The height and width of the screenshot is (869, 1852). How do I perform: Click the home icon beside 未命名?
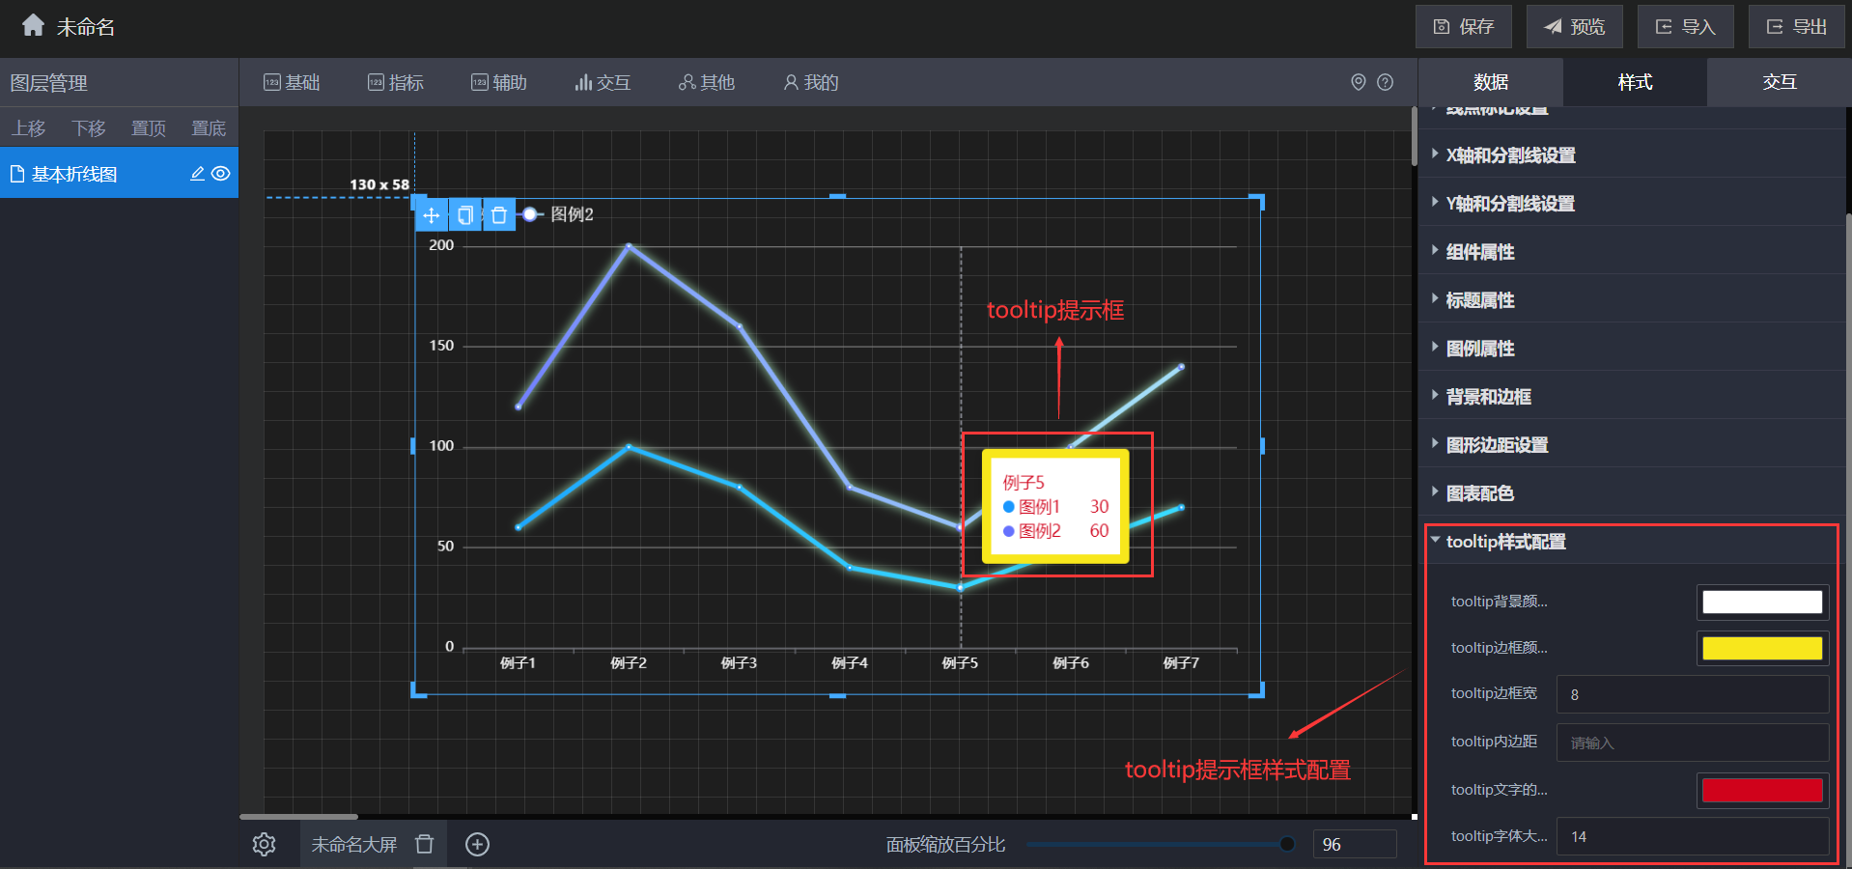pyautogui.click(x=33, y=25)
